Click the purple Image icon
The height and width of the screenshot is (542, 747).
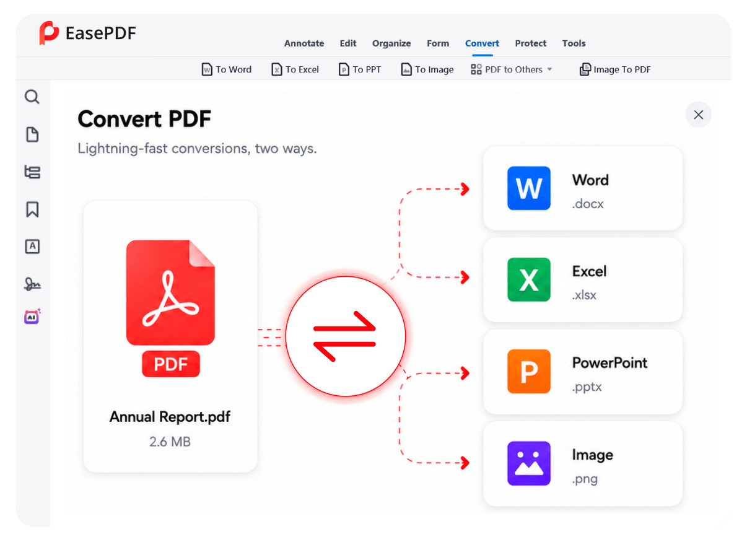(x=529, y=463)
